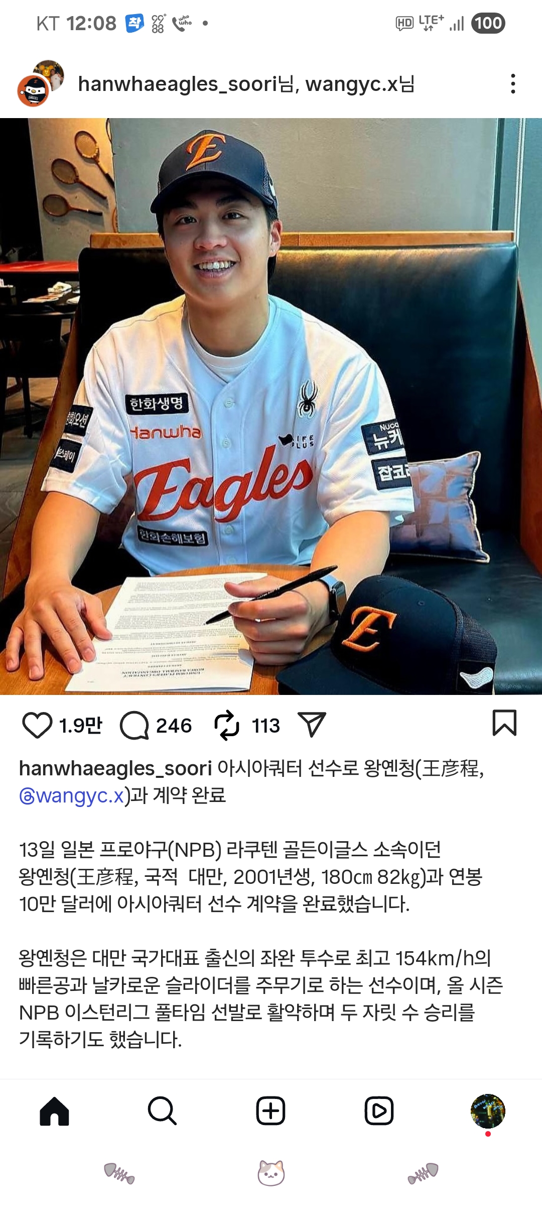Open hanwhaeagles_soori username in caption
542x1206 pixels.
[115, 768]
